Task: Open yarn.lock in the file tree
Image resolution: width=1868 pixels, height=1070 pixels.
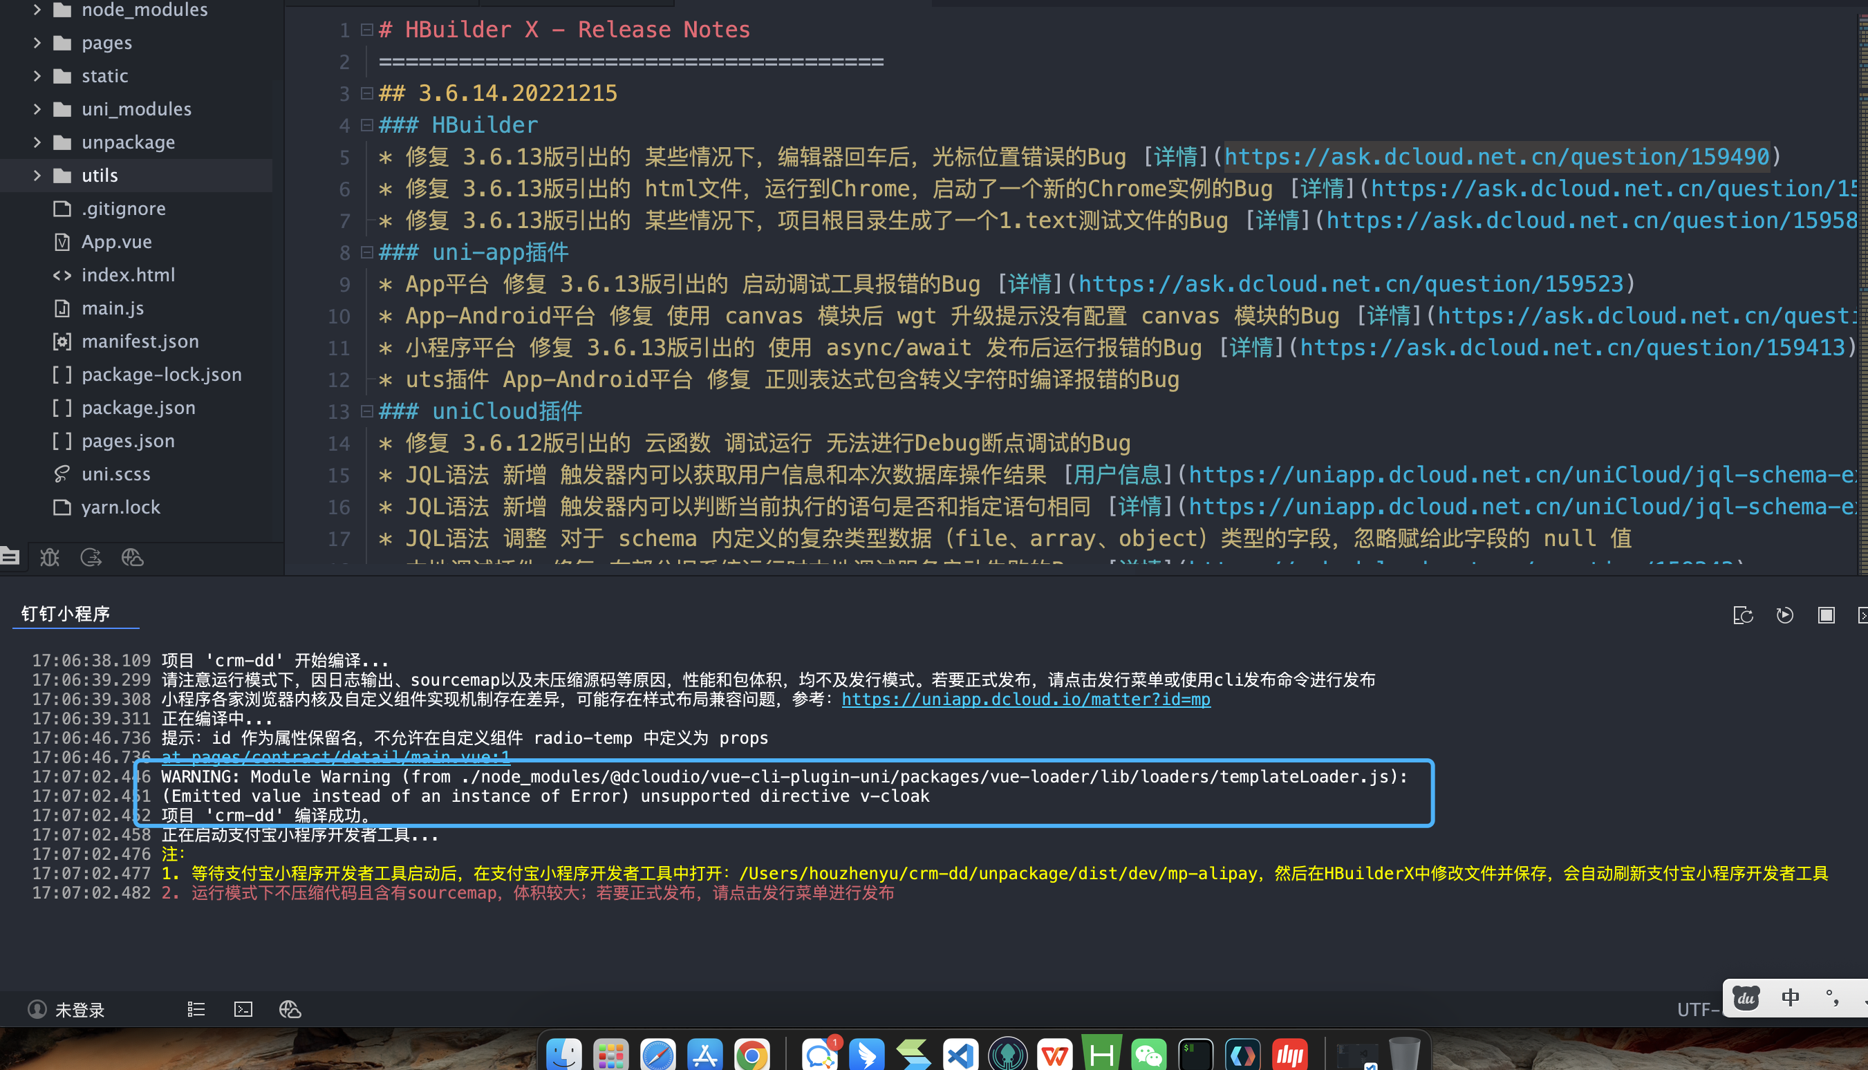Action: coord(120,507)
